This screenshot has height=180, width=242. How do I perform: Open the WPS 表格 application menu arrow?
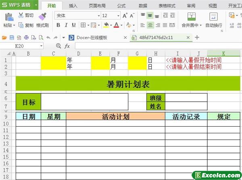36,5
